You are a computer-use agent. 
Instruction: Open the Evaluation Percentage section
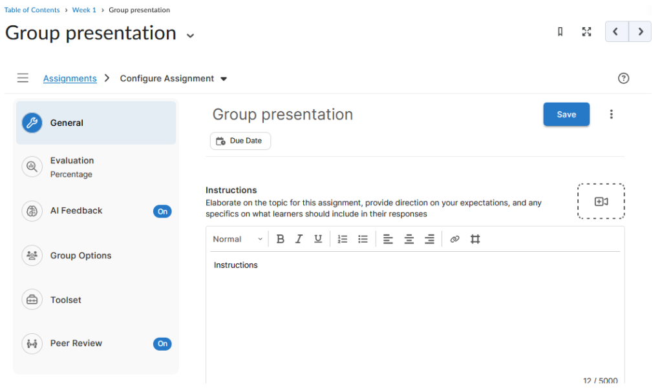96,167
